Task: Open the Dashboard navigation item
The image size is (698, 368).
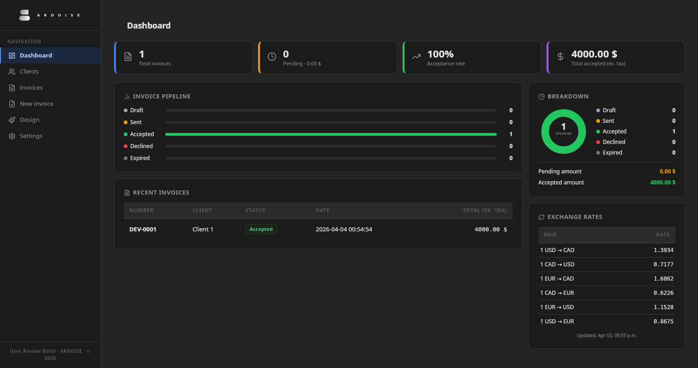Action: [50, 56]
